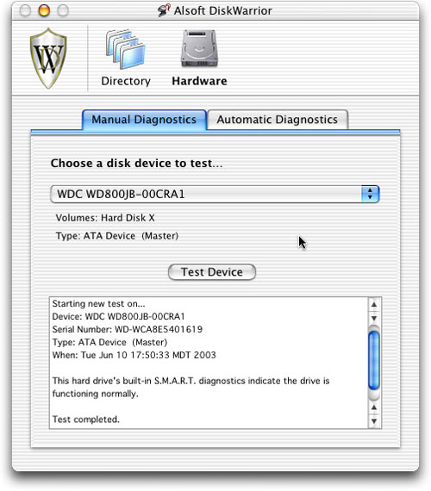431x491 pixels.
Task: Click the bottom scroll-down arrow in log
Action: (373, 421)
